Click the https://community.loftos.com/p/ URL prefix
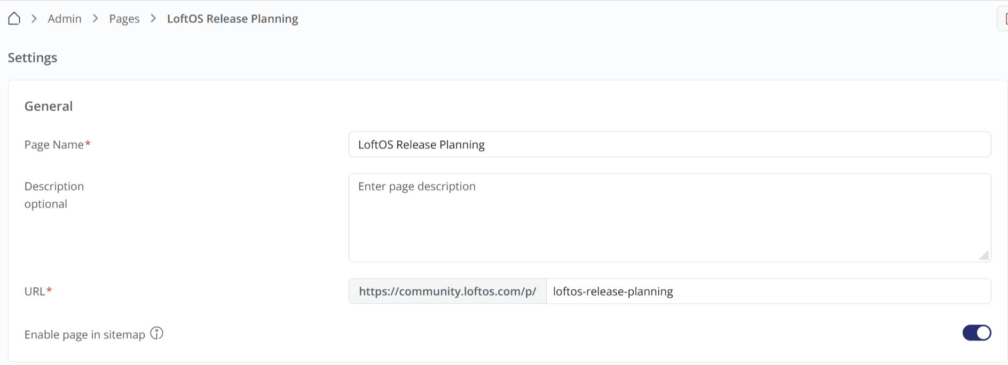 click(447, 291)
